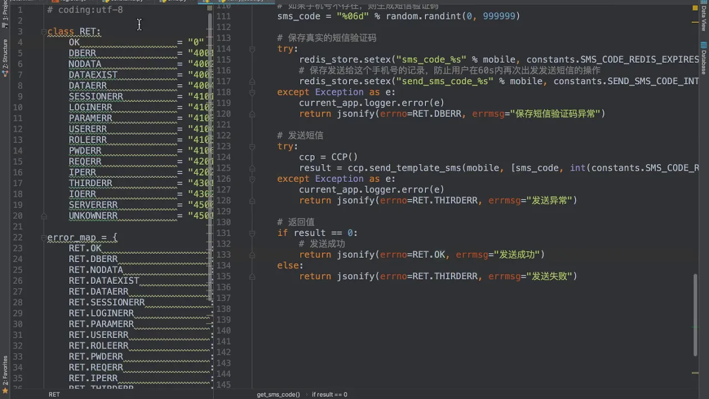The width and height of the screenshot is (709, 399).
Task: Open the 2: Favorites tool window
Action: (x=5, y=370)
